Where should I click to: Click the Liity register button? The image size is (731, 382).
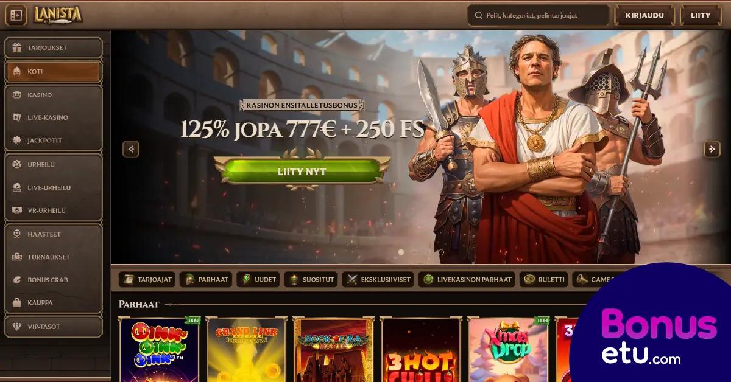(701, 15)
